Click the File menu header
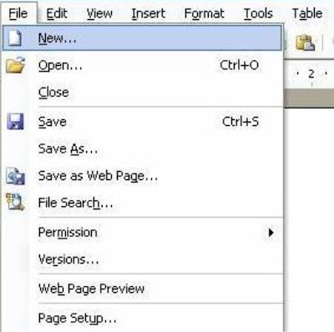334x332 pixels. pos(18,13)
